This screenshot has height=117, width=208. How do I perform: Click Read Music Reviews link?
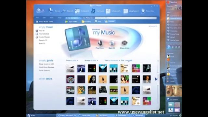46,67
